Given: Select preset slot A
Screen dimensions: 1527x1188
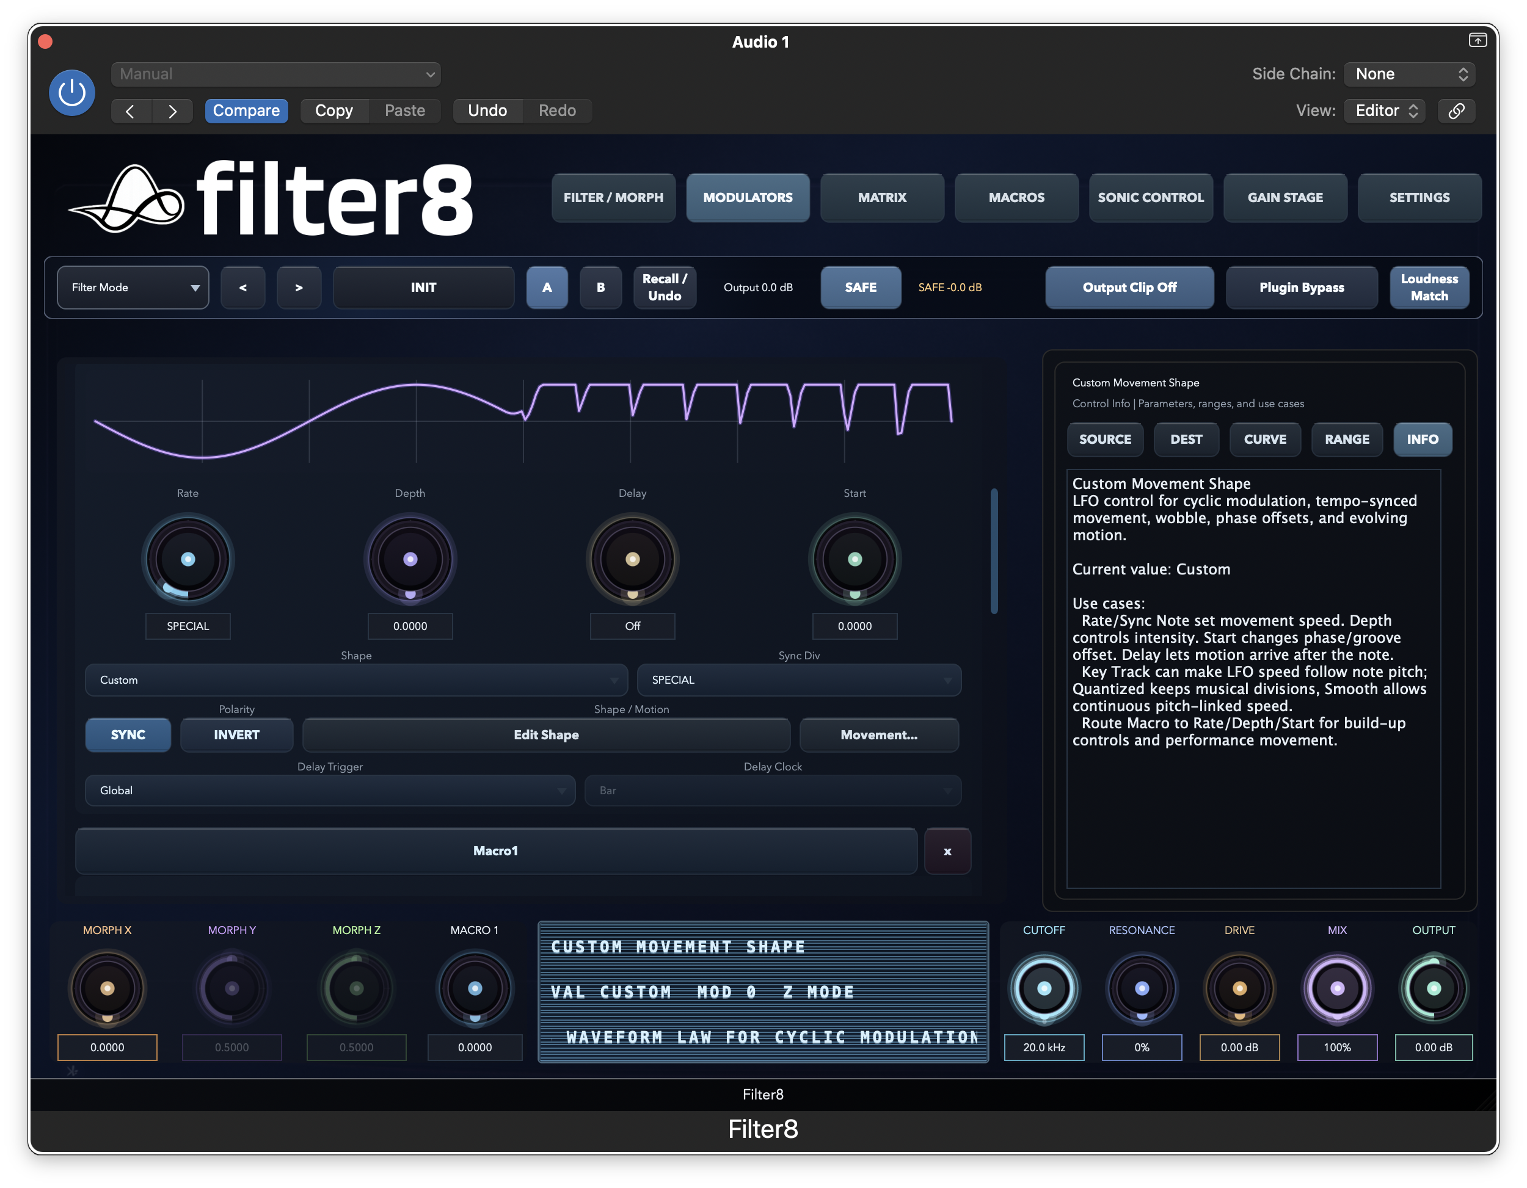Looking at the screenshot, I should click(547, 287).
